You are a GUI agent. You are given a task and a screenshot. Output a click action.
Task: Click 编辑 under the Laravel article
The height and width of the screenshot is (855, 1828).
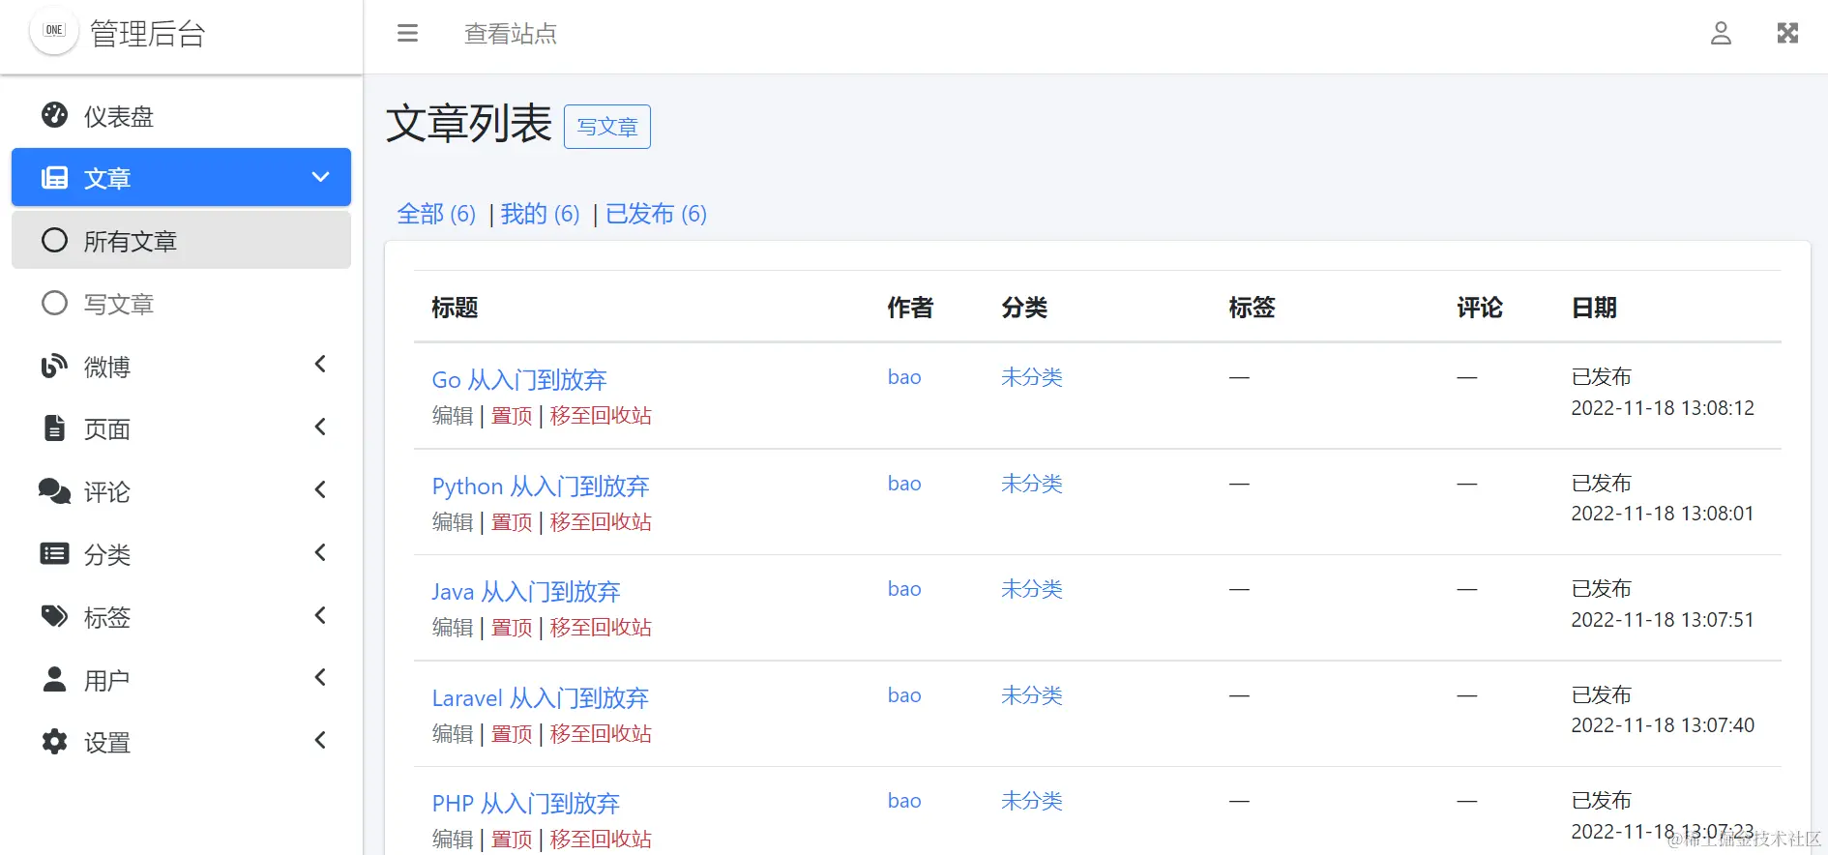[x=453, y=734]
